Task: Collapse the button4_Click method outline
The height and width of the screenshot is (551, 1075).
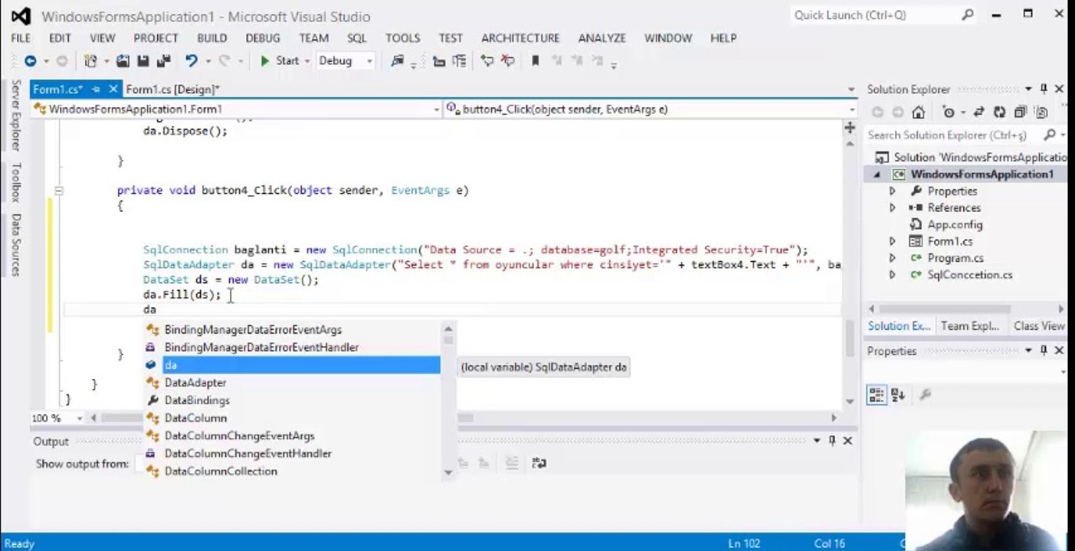Action: click(58, 191)
